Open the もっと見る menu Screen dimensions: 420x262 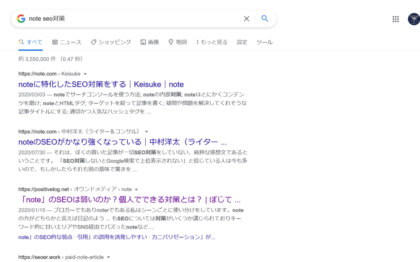(212, 42)
